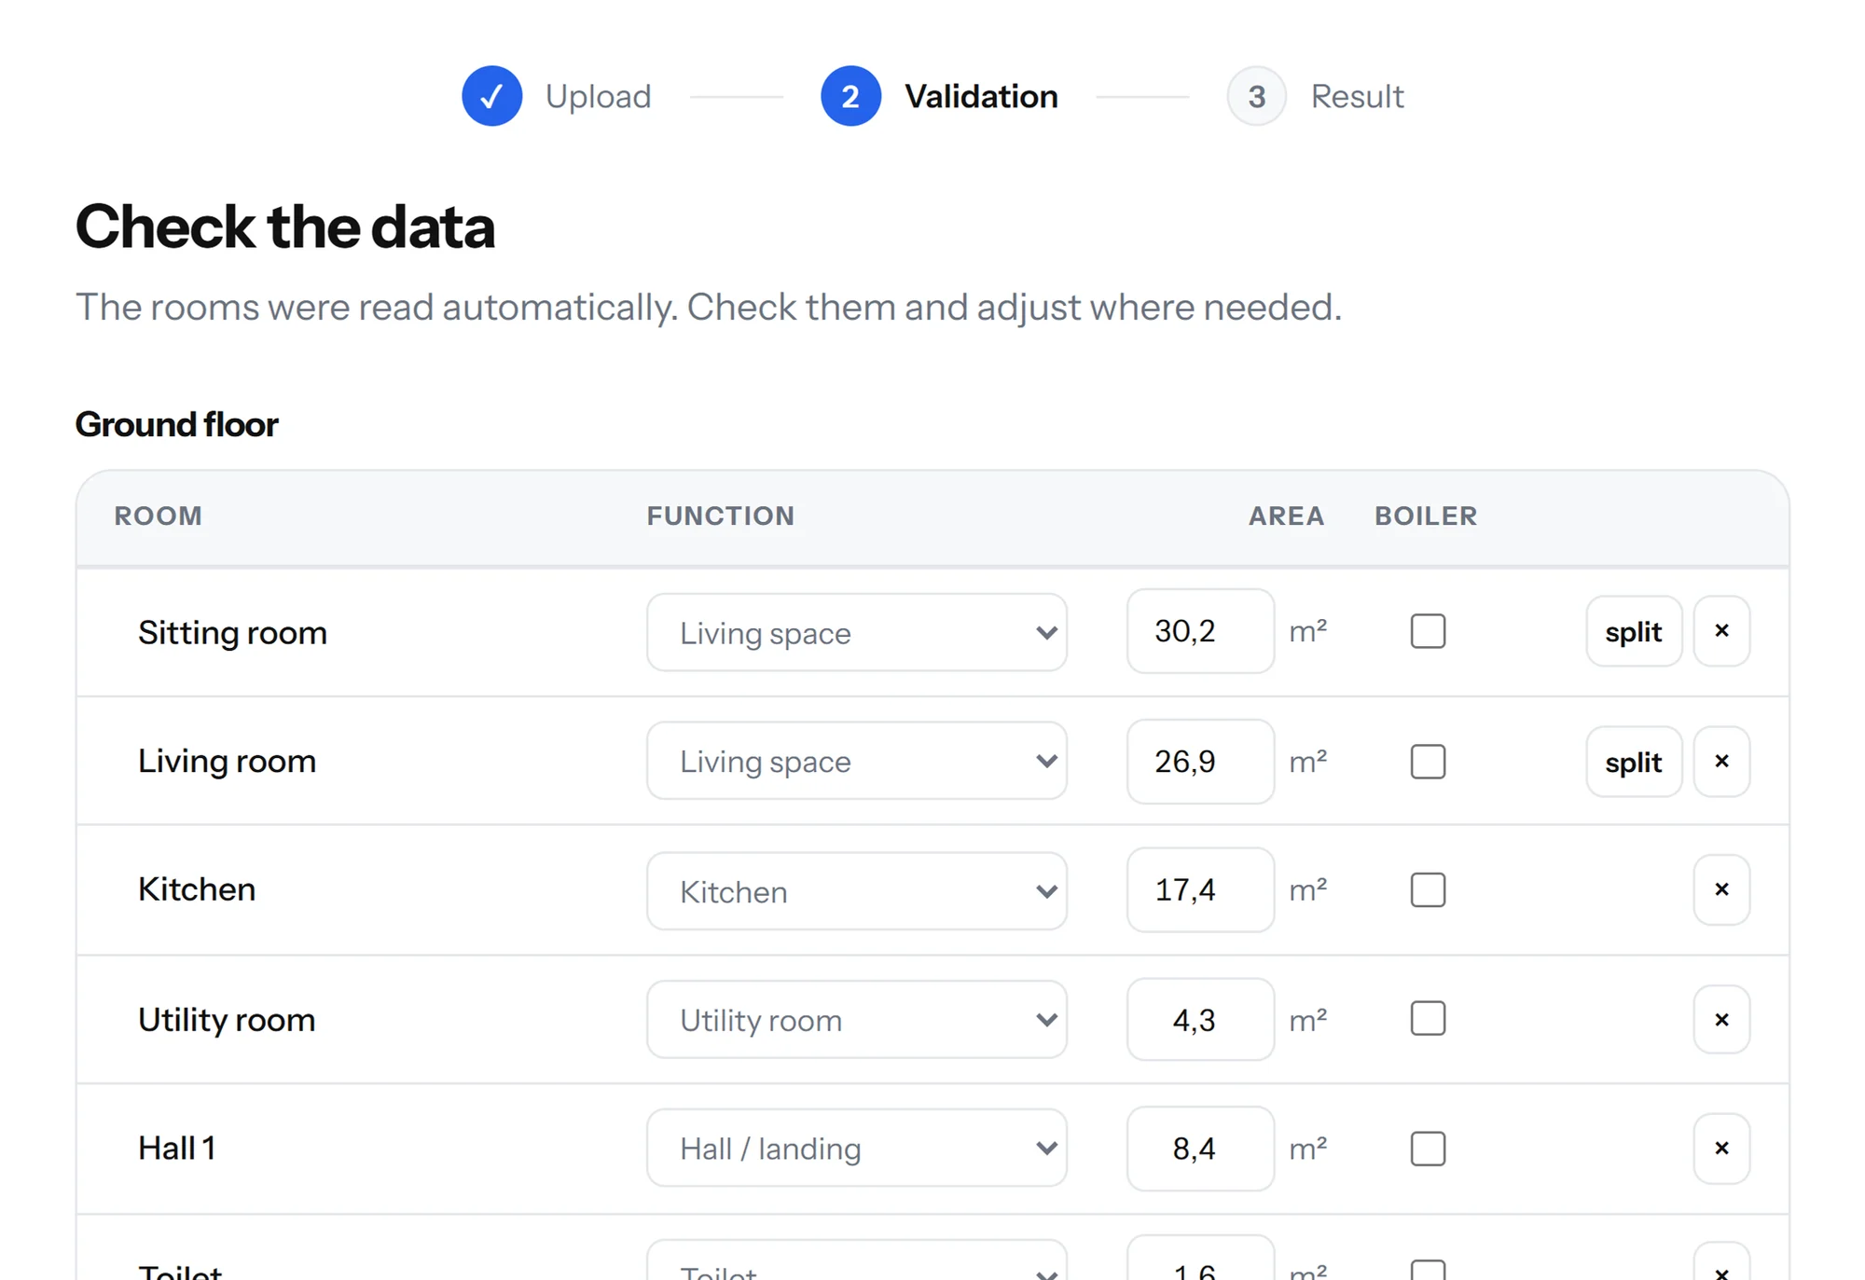Delete the Living room row
Screen dimensions: 1865x1280
point(1721,762)
